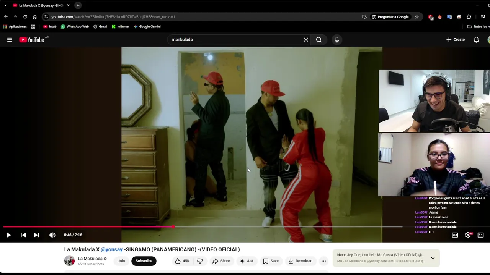Open Extensions puzzle piece menu
Image resolution: width=490 pixels, height=275 pixels.
(x=469, y=17)
